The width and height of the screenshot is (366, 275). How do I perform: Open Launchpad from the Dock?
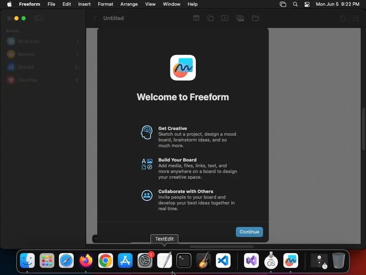tap(47, 261)
